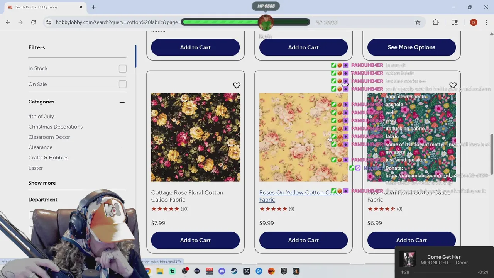Open the site information icon in address bar

click(x=48, y=22)
